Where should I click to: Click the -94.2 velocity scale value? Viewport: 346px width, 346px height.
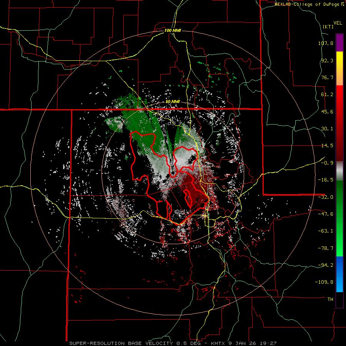(326, 265)
